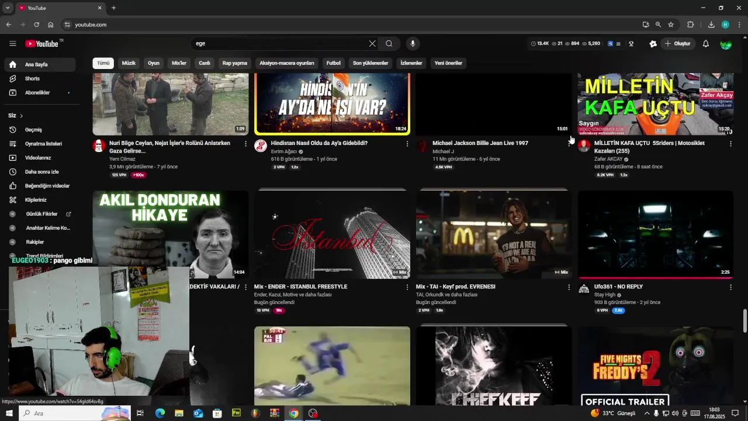Open the Istanbul Freestyle mix thumbnail
The width and height of the screenshot is (748, 421).
click(332, 234)
